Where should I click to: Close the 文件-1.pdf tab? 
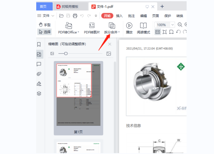pyautogui.click(x=153, y=7)
